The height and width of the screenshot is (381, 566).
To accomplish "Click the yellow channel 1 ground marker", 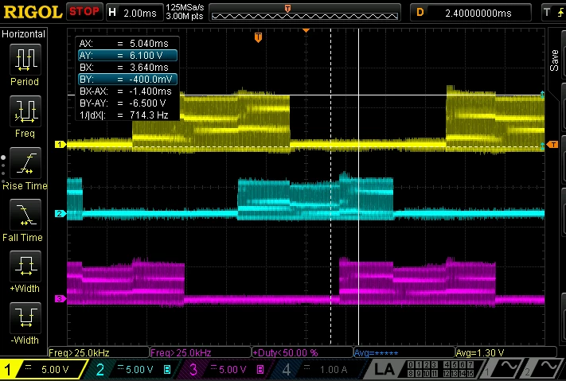I will click(x=60, y=144).
